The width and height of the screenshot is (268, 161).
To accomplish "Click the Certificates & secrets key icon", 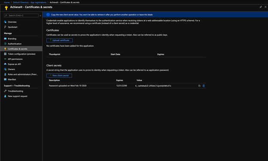I will (5, 49).
